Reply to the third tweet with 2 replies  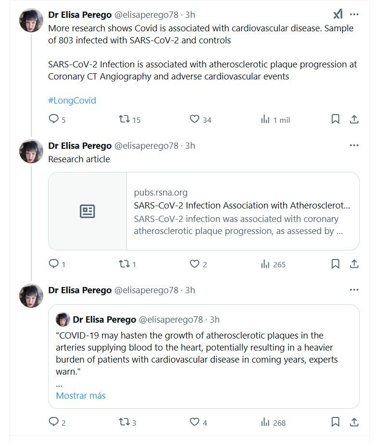[x=54, y=422]
